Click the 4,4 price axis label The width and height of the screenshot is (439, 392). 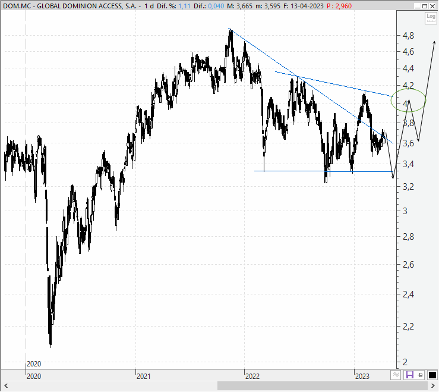tap(408, 68)
